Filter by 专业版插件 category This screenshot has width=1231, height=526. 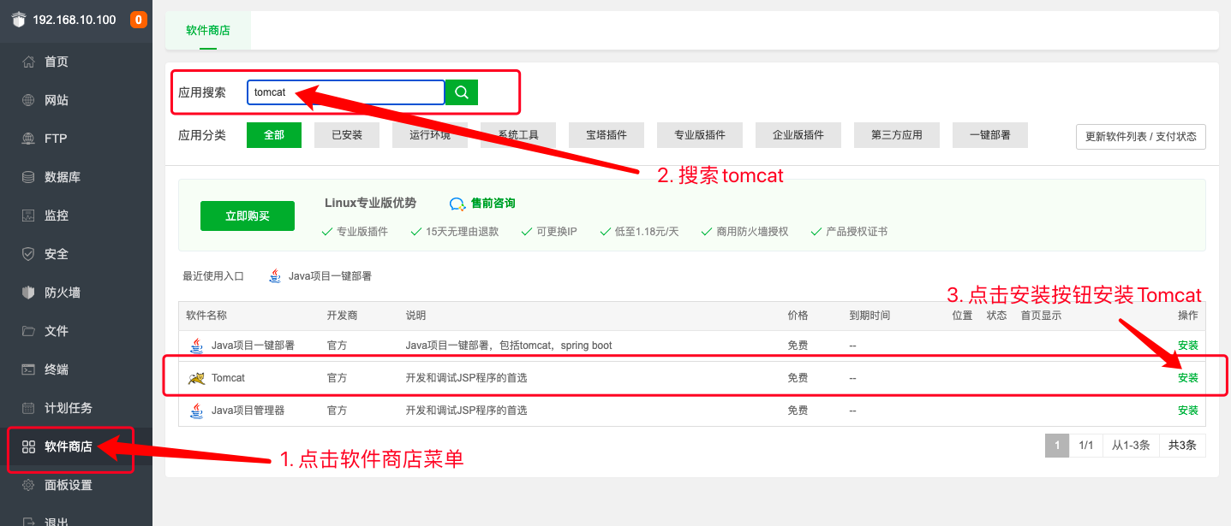pos(700,135)
